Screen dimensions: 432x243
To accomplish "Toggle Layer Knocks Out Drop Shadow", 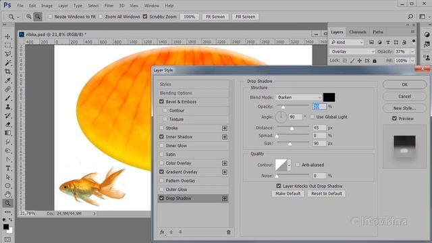I will [x=279, y=186].
